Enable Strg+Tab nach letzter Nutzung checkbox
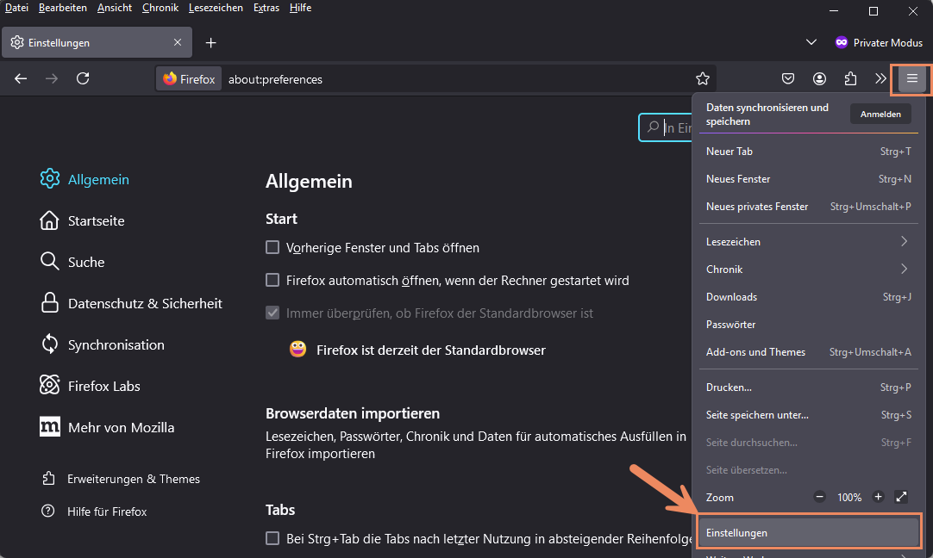Screen dimensions: 933x558 point(272,538)
